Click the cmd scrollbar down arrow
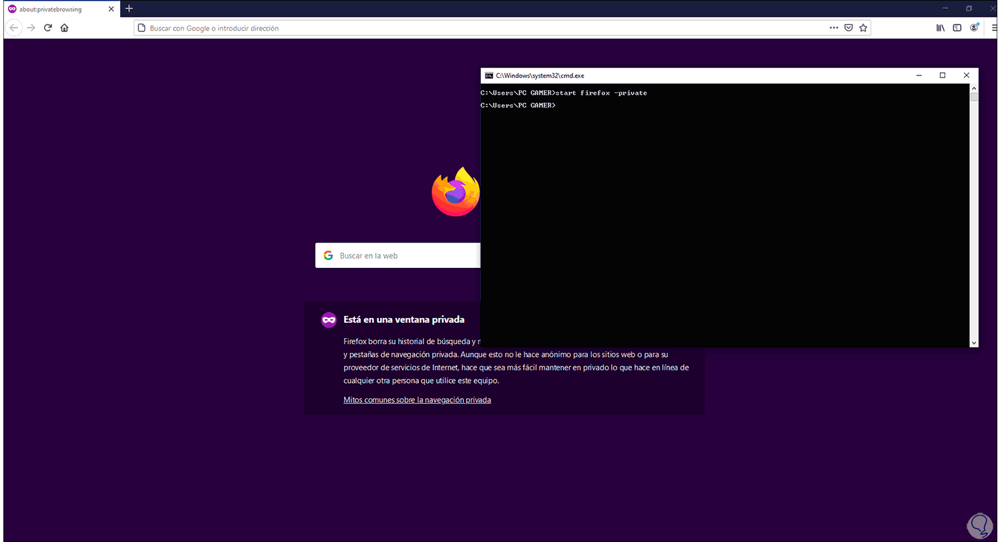The height and width of the screenshot is (542, 1002). click(x=974, y=342)
